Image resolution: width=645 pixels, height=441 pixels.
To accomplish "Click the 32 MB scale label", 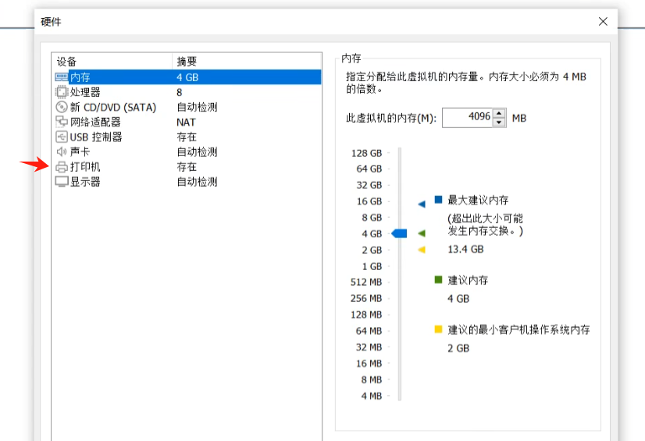I will pyautogui.click(x=369, y=347).
